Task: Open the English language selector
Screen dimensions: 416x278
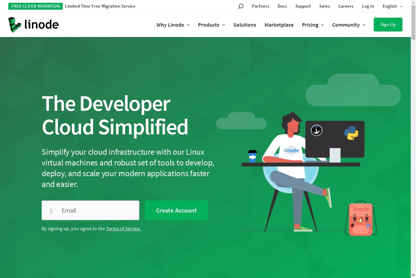Action: pos(393,6)
